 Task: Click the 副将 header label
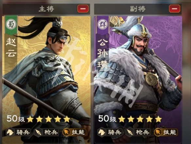[x=138, y=9]
